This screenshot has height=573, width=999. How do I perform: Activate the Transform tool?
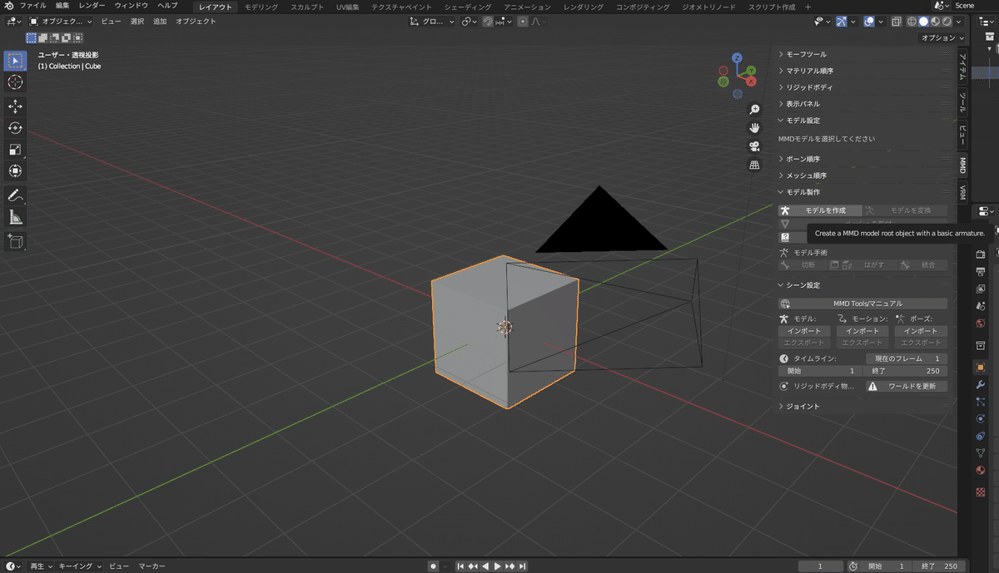(x=15, y=171)
